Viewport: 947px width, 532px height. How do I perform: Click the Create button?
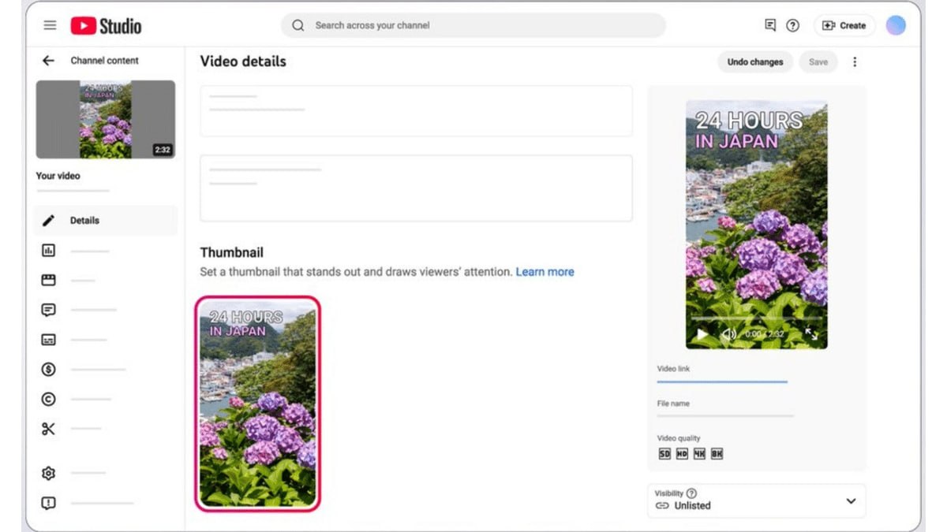click(844, 25)
